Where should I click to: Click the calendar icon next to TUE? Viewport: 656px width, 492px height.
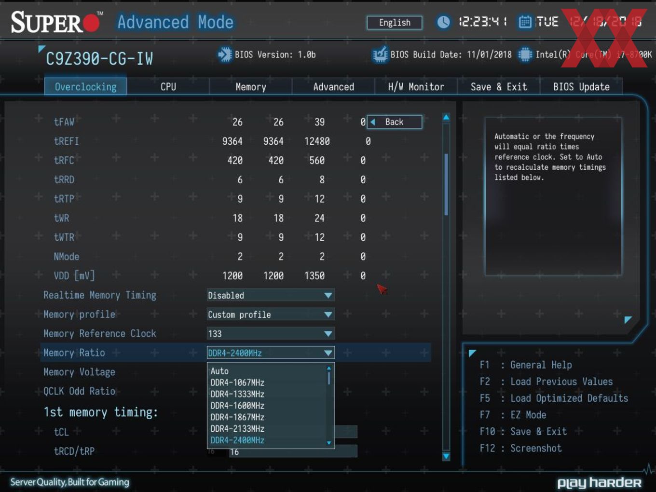pos(525,22)
